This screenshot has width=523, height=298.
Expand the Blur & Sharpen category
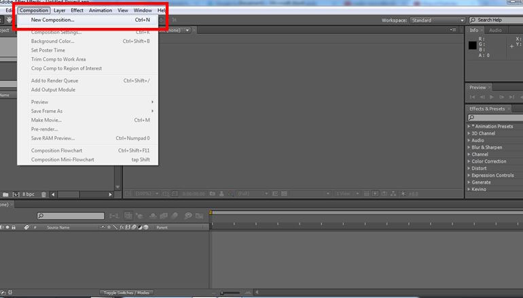pos(469,148)
